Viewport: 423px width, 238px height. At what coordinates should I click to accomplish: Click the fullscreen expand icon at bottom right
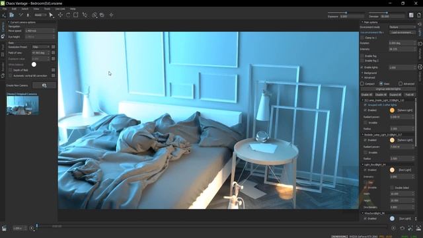tap(410, 228)
